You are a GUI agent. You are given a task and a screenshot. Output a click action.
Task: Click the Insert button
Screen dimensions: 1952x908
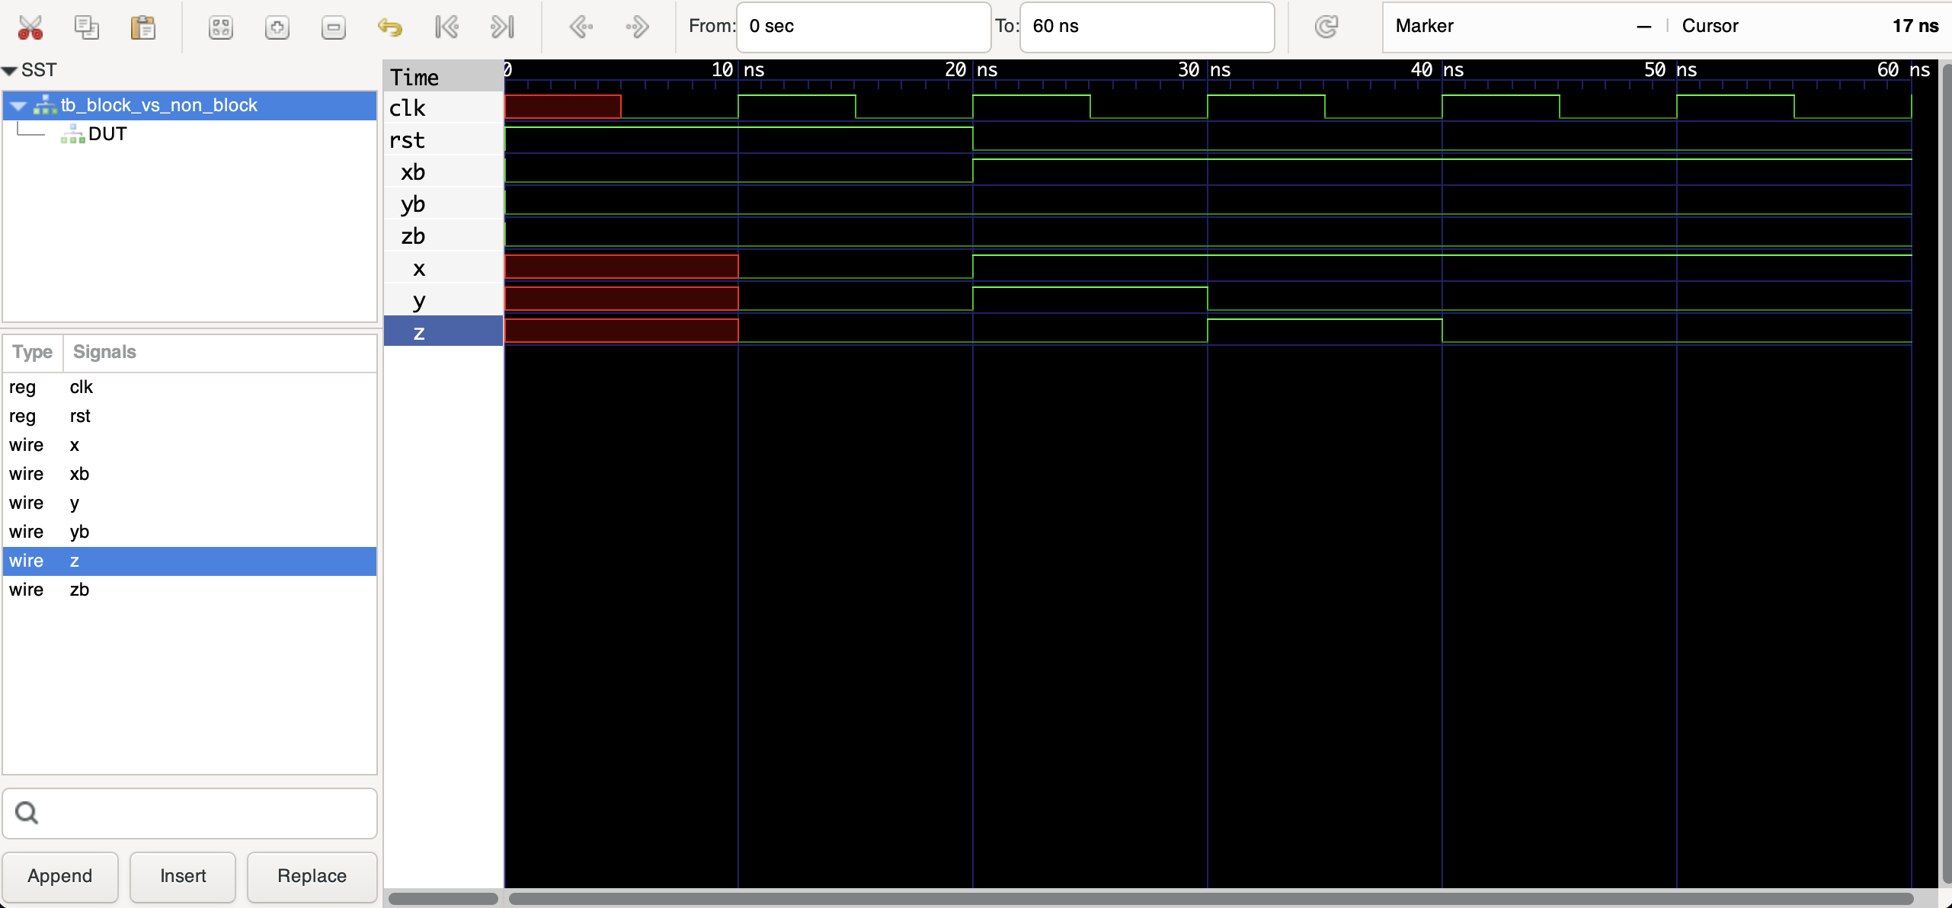pos(183,876)
